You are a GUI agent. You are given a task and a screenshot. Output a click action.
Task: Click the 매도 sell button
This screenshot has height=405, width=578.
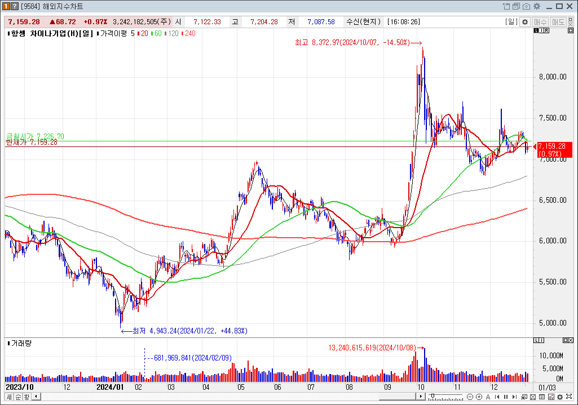click(x=558, y=22)
